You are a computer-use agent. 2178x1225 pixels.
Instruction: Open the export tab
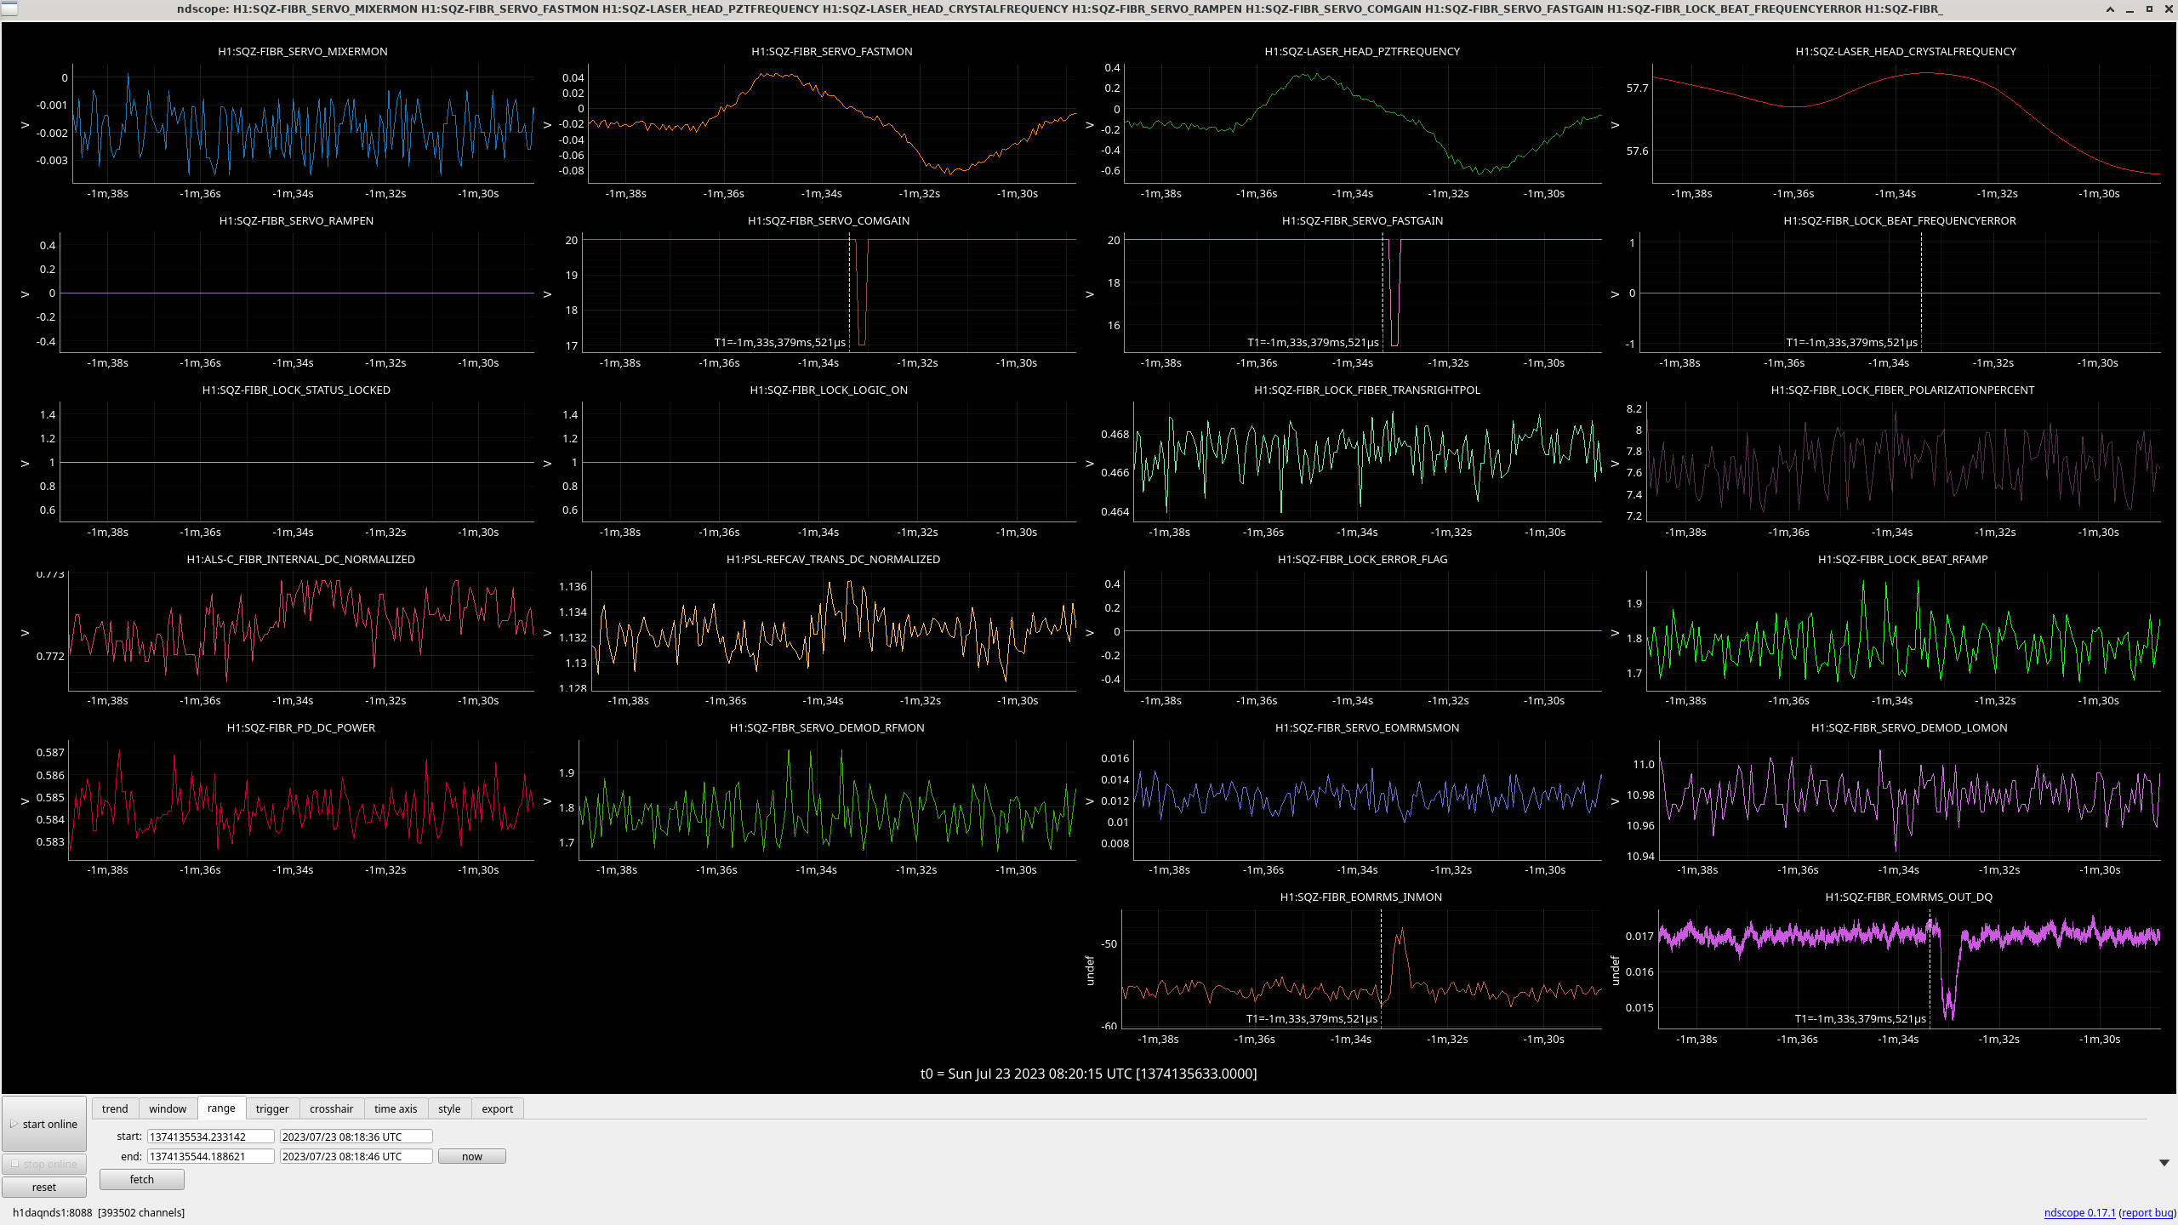[x=498, y=1108]
